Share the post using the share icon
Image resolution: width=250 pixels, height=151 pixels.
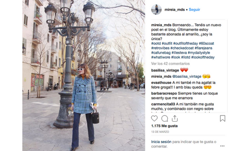click(x=175, y=119)
